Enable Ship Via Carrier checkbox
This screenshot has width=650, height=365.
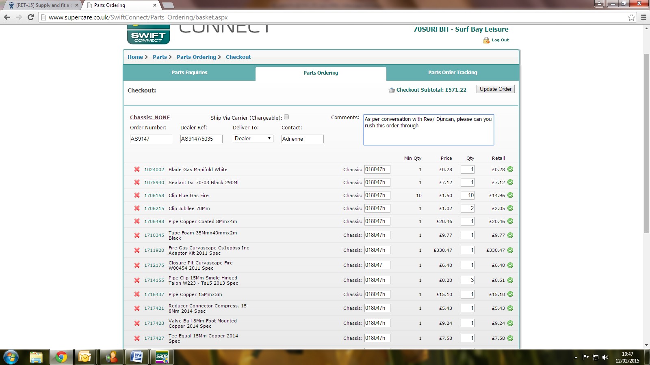point(286,117)
